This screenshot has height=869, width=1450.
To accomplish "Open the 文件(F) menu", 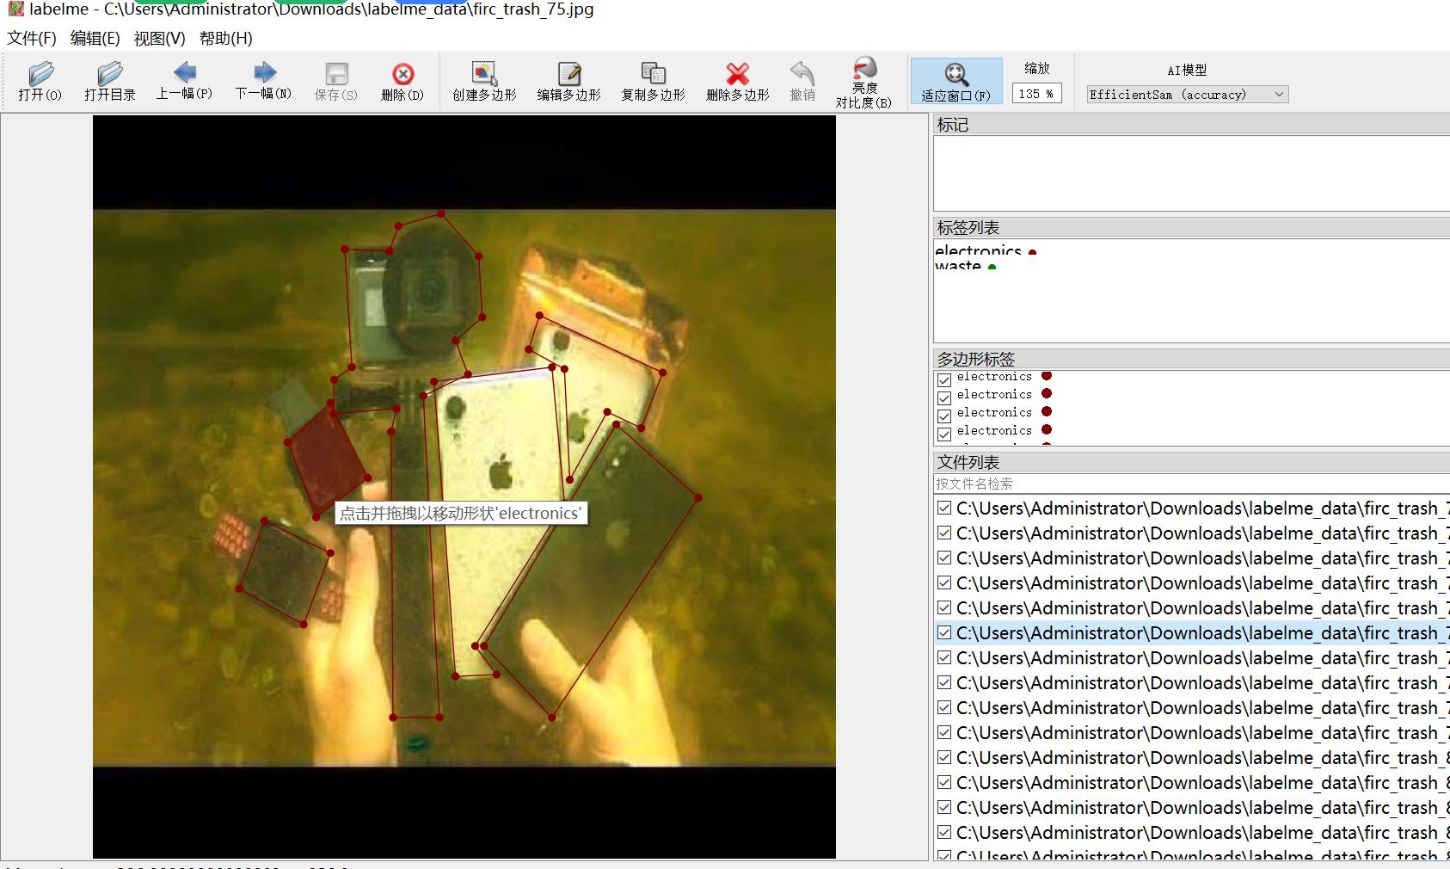I will (32, 38).
